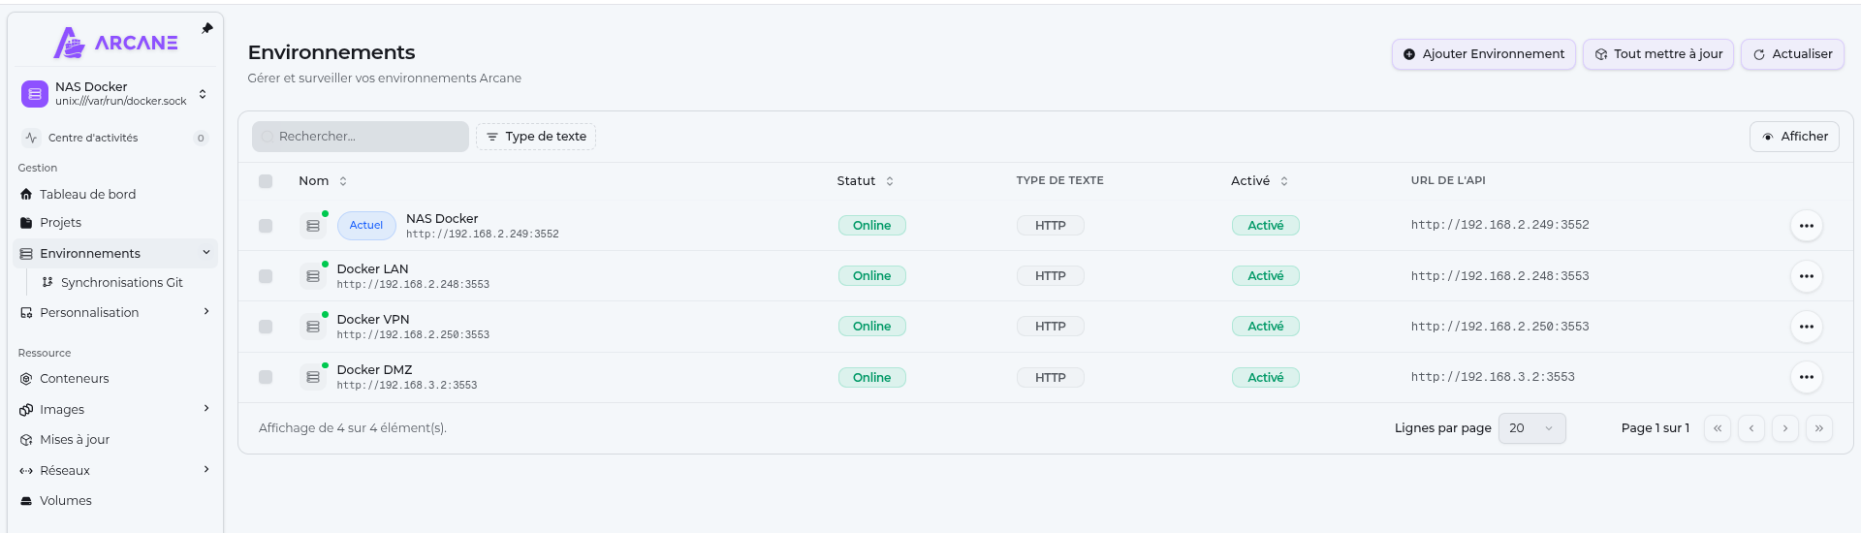The height and width of the screenshot is (533, 1861).
Task: Check the select-all header checkbox
Action: tap(266, 181)
